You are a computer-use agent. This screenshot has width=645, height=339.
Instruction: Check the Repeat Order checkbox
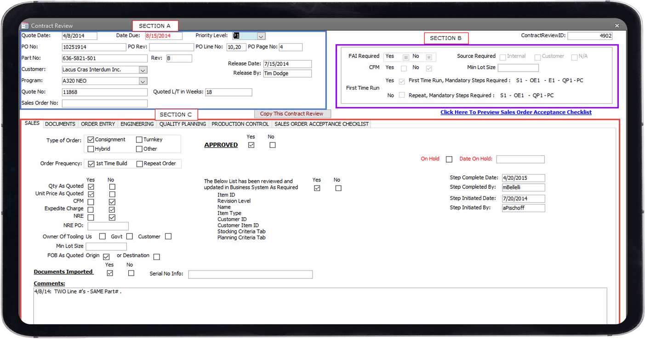pos(140,164)
